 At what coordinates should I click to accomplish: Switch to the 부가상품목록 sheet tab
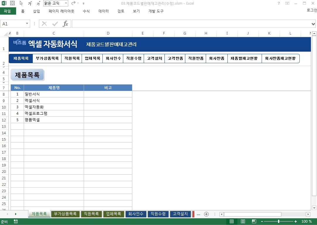65,214
